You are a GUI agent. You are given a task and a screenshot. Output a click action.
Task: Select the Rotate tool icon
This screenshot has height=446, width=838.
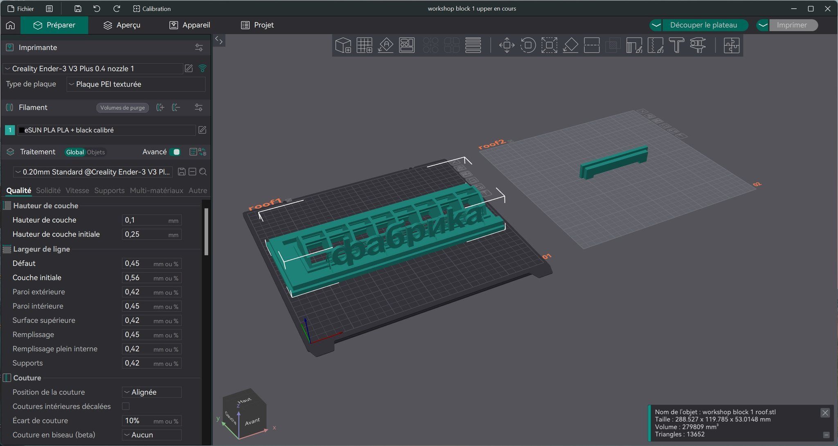click(528, 45)
